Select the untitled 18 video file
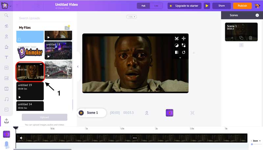 [x=59, y=51]
